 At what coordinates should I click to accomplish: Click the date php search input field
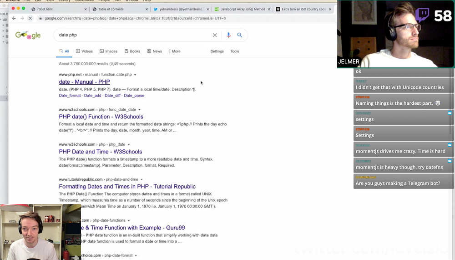[133, 35]
